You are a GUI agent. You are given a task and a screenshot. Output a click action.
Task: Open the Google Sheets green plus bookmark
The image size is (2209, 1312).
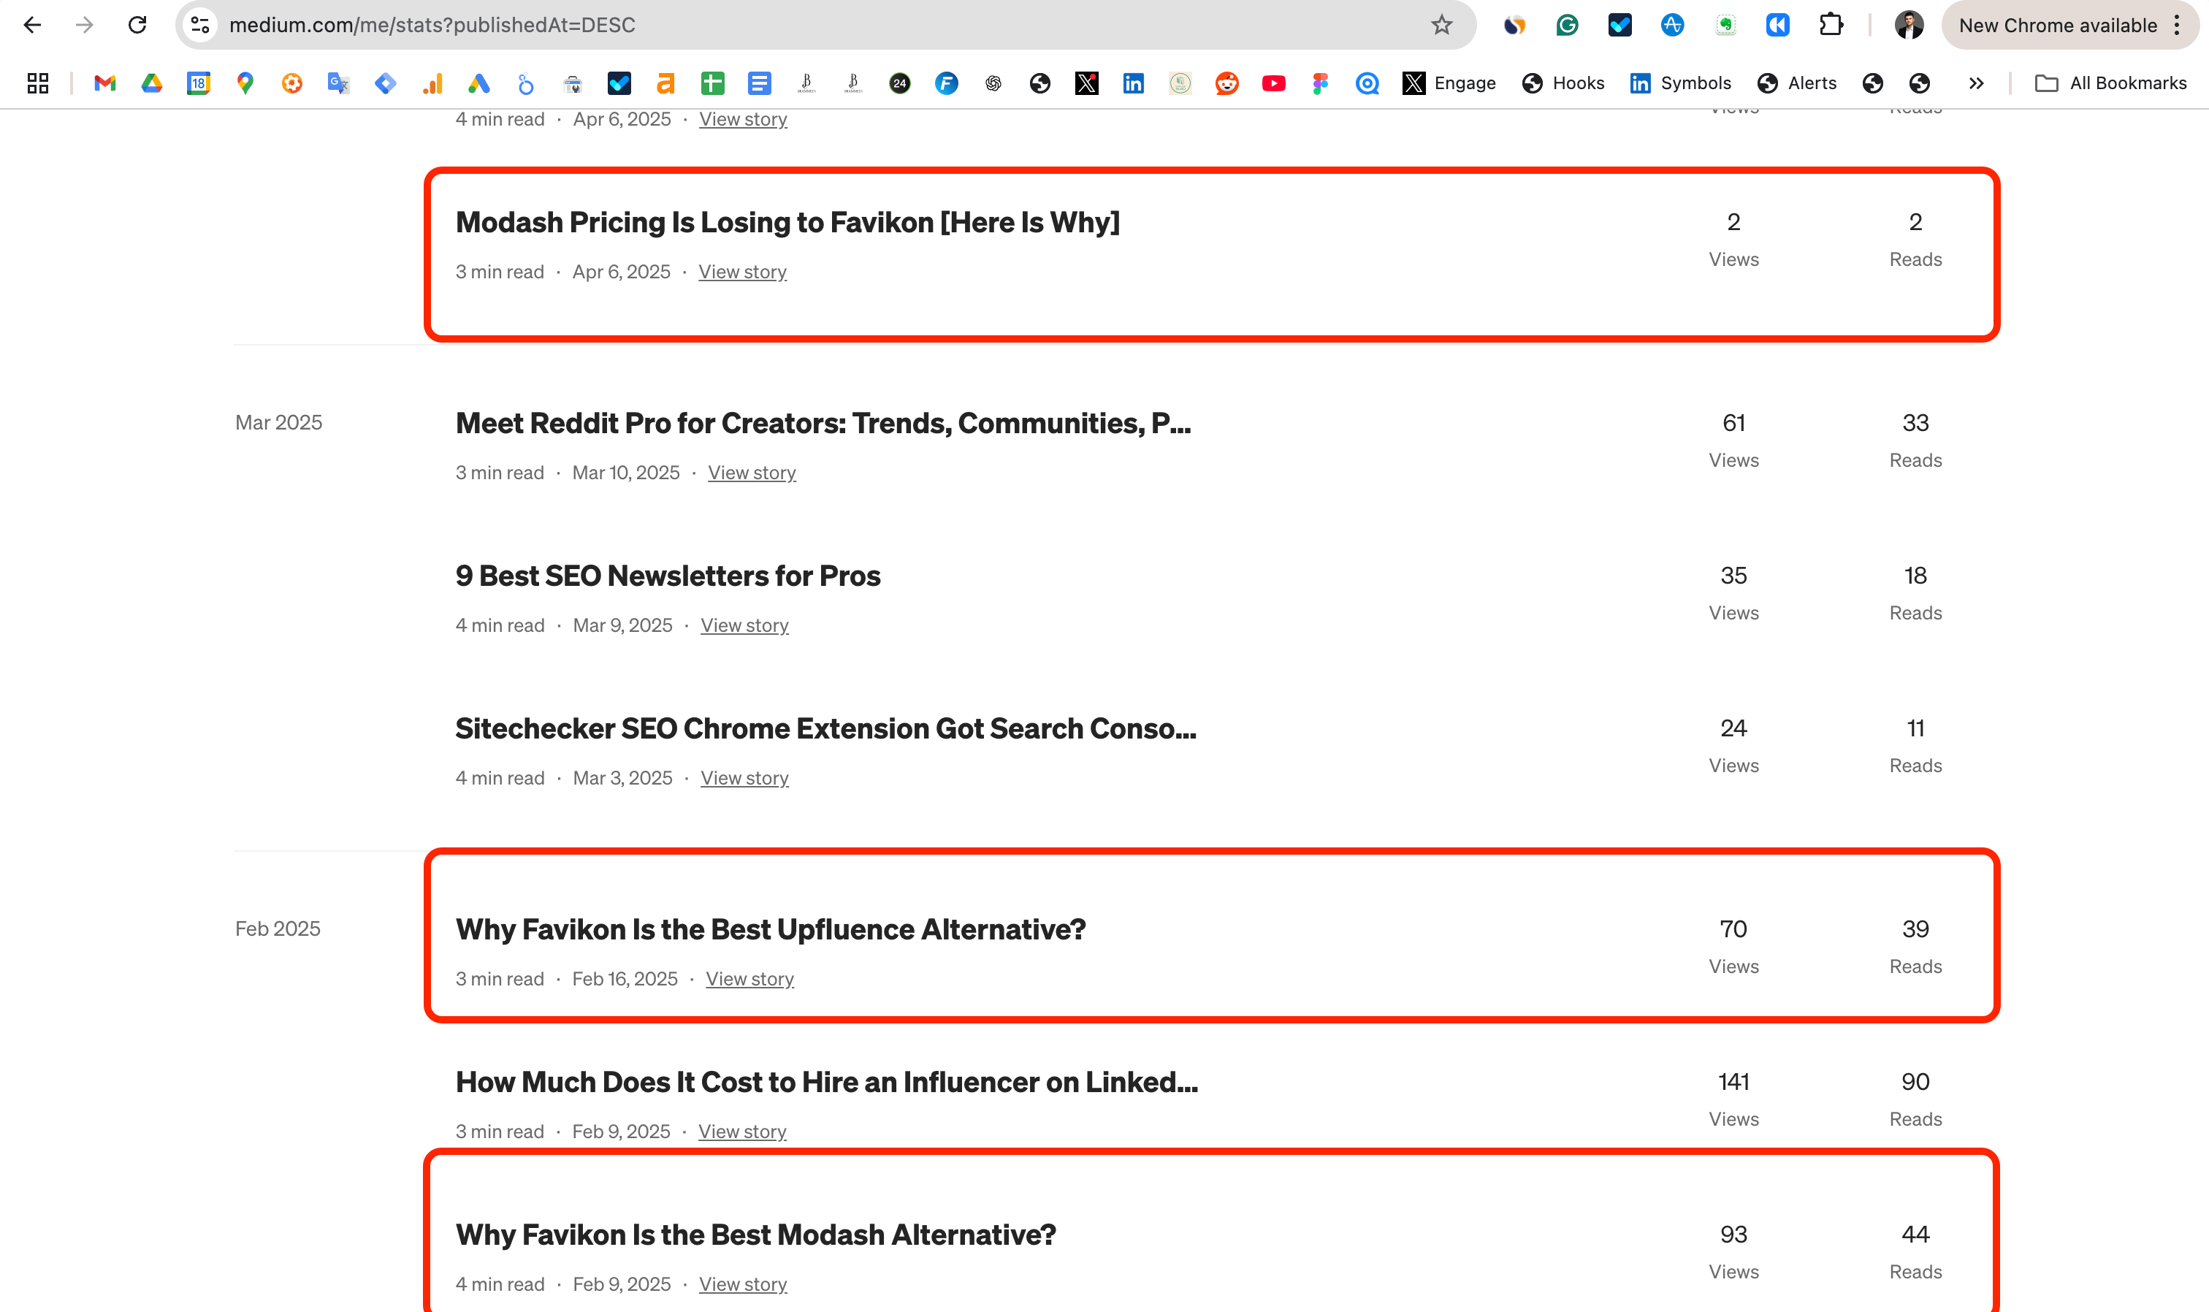712,83
